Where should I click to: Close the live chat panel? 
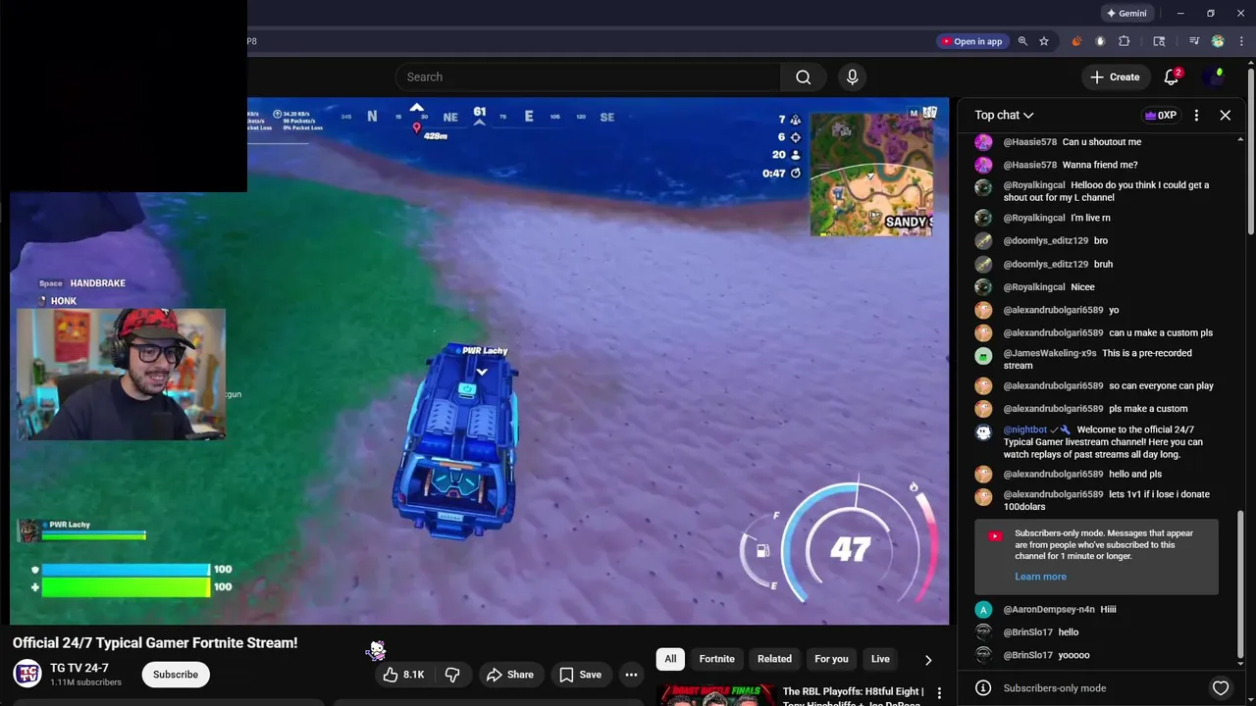point(1226,116)
